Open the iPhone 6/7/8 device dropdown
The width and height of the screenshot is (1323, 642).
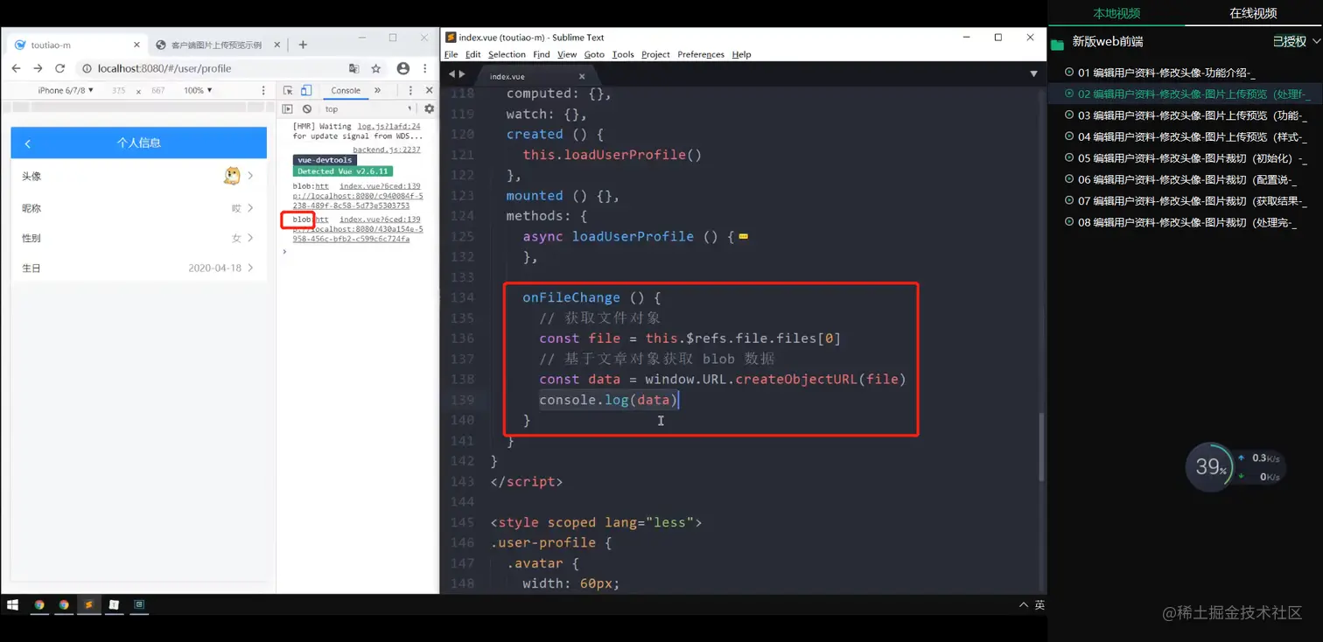[x=66, y=90]
